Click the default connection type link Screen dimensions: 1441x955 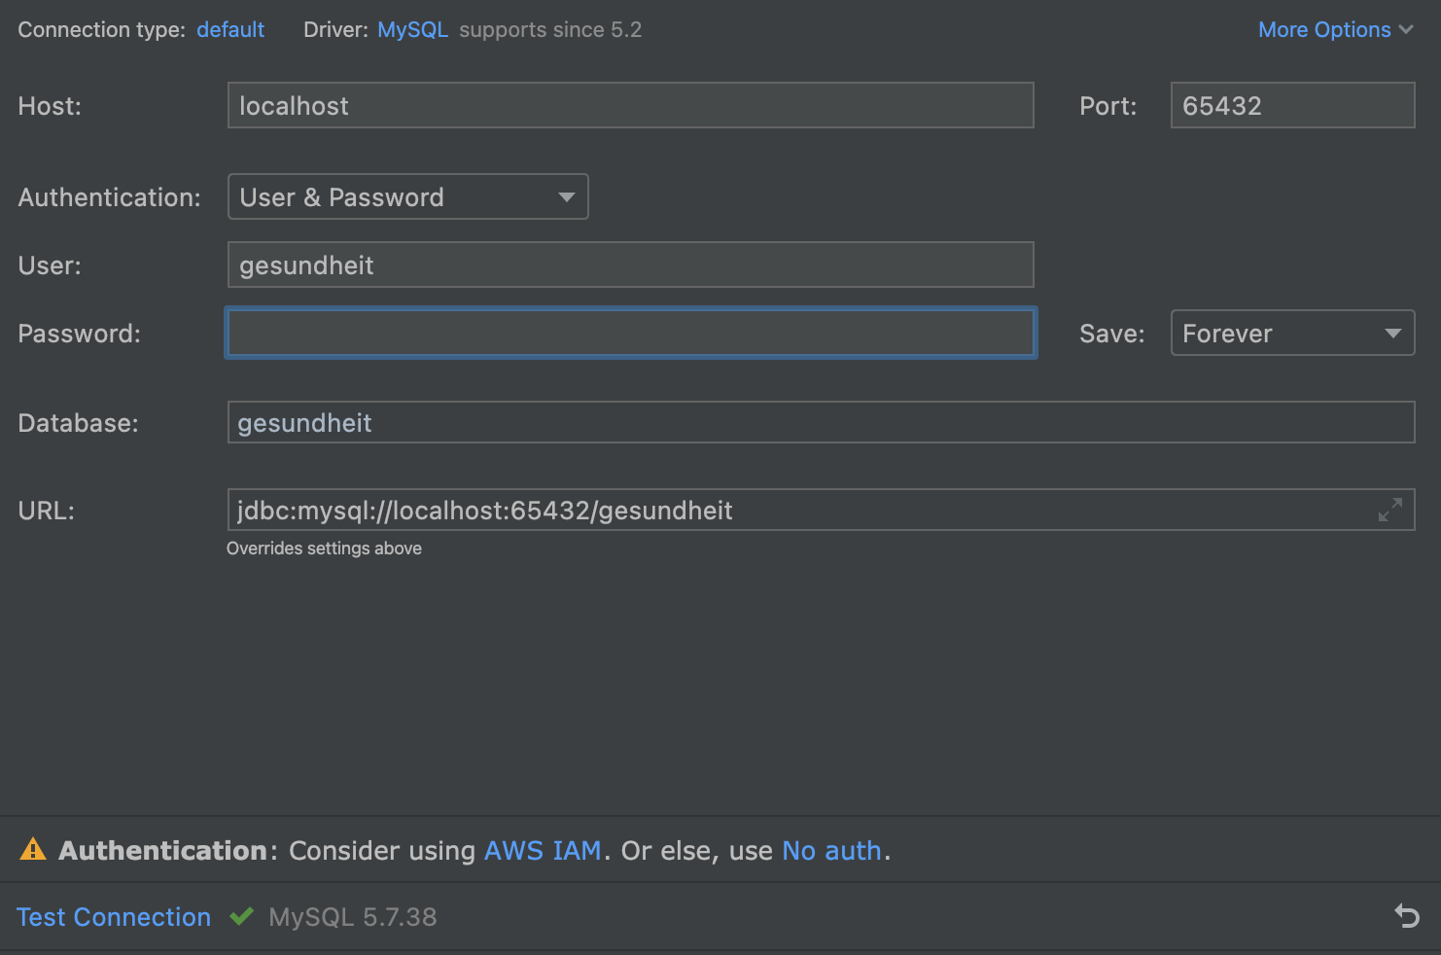pyautogui.click(x=230, y=29)
